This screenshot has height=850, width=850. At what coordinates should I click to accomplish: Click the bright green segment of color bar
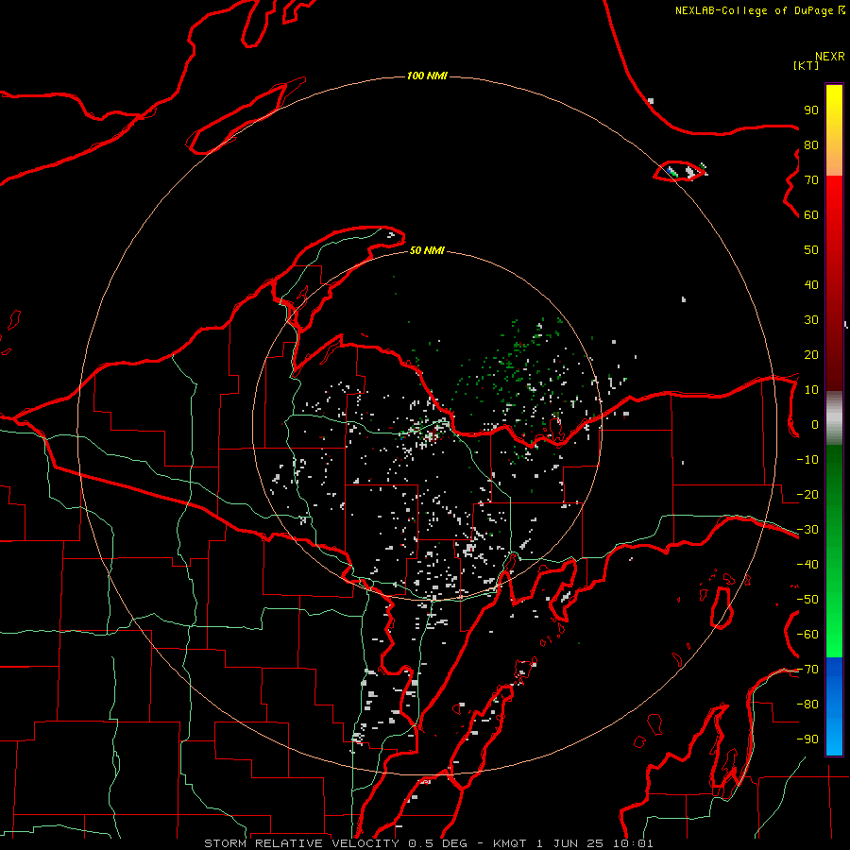[834, 551]
